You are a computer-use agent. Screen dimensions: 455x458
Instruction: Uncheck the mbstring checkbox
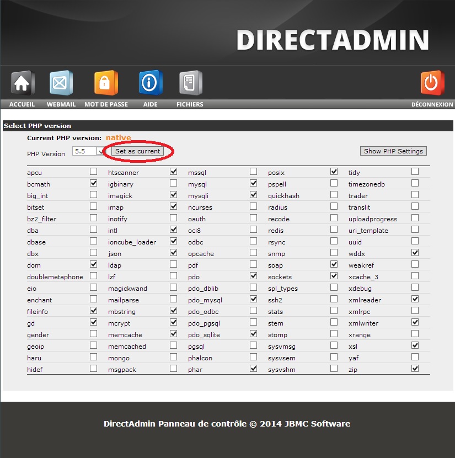pyautogui.click(x=173, y=311)
